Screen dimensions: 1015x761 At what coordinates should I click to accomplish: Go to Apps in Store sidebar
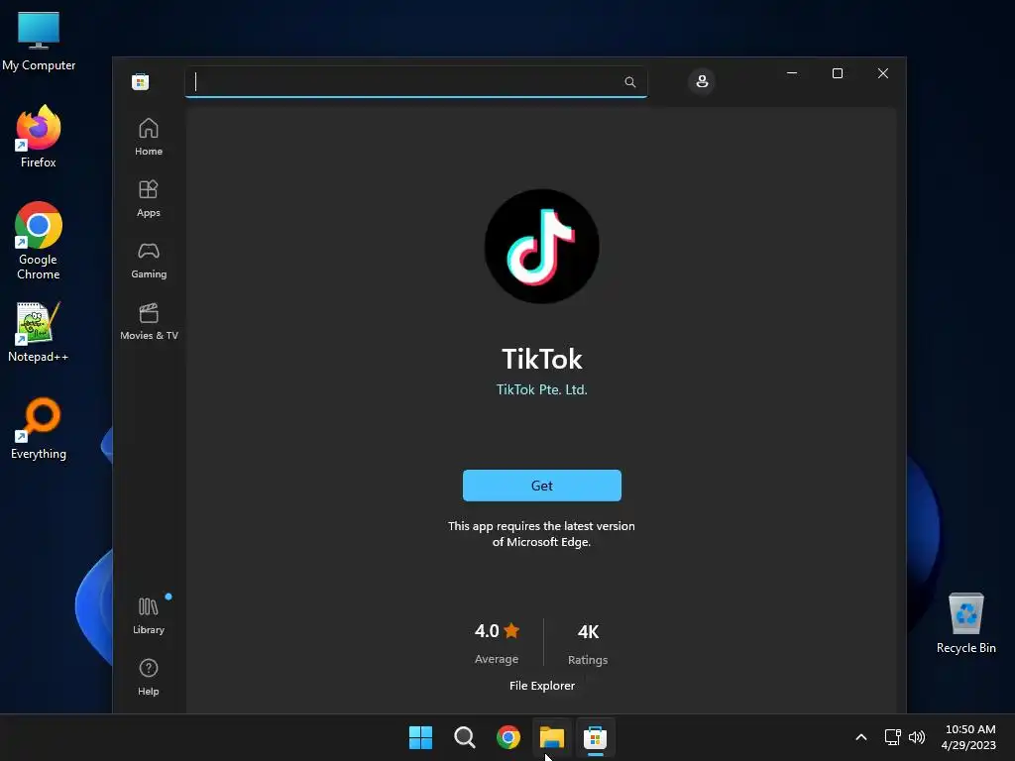click(x=149, y=198)
